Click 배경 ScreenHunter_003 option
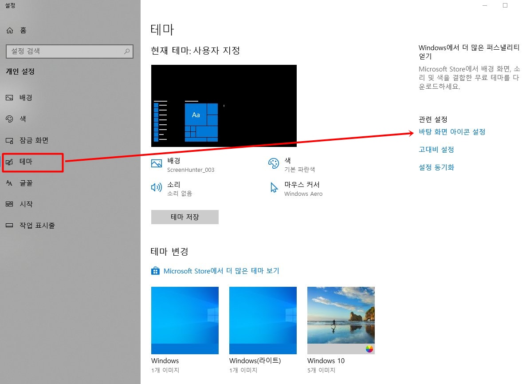522x384 pixels. 183,165
